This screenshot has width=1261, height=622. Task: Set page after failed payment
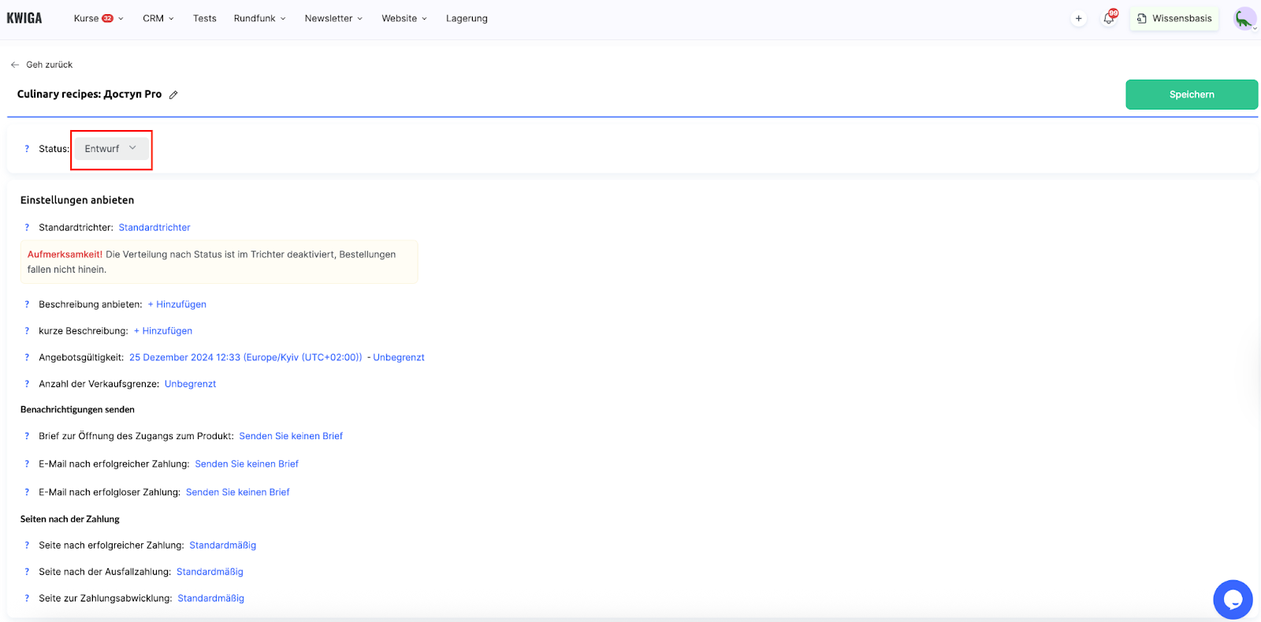[210, 572]
